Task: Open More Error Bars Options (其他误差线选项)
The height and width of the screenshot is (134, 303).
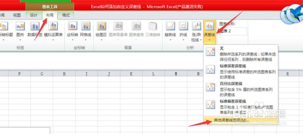Action: (x=241, y=120)
